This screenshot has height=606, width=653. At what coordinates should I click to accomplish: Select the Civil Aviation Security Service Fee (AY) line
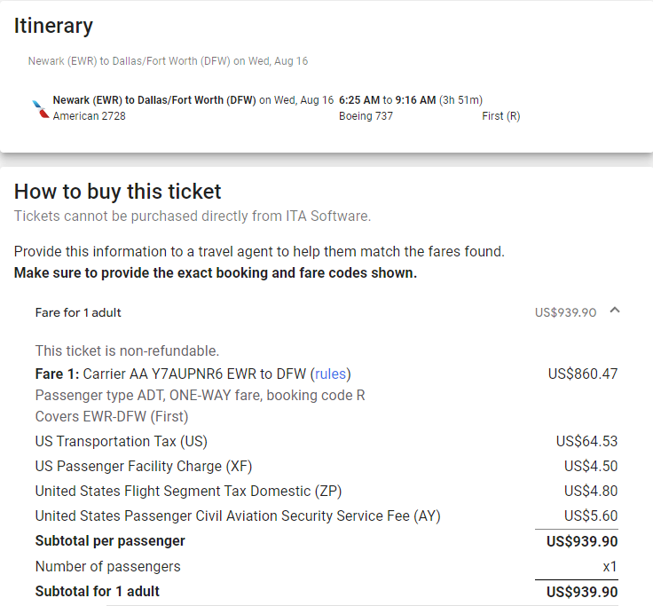[238, 515]
